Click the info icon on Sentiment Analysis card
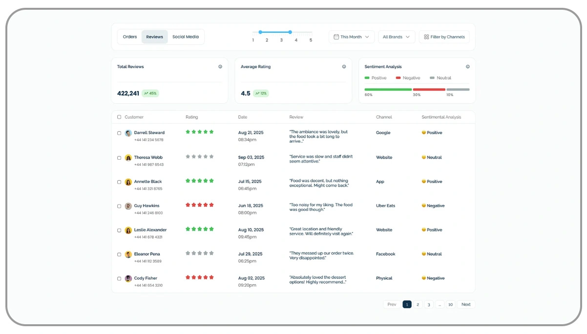 point(468,66)
